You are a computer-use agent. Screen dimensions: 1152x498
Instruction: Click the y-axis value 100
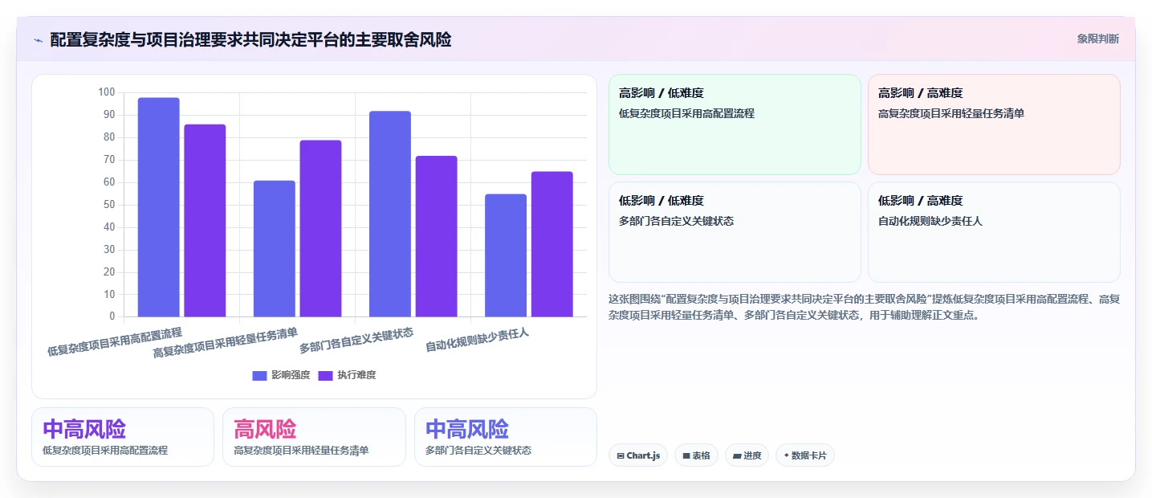coord(107,92)
